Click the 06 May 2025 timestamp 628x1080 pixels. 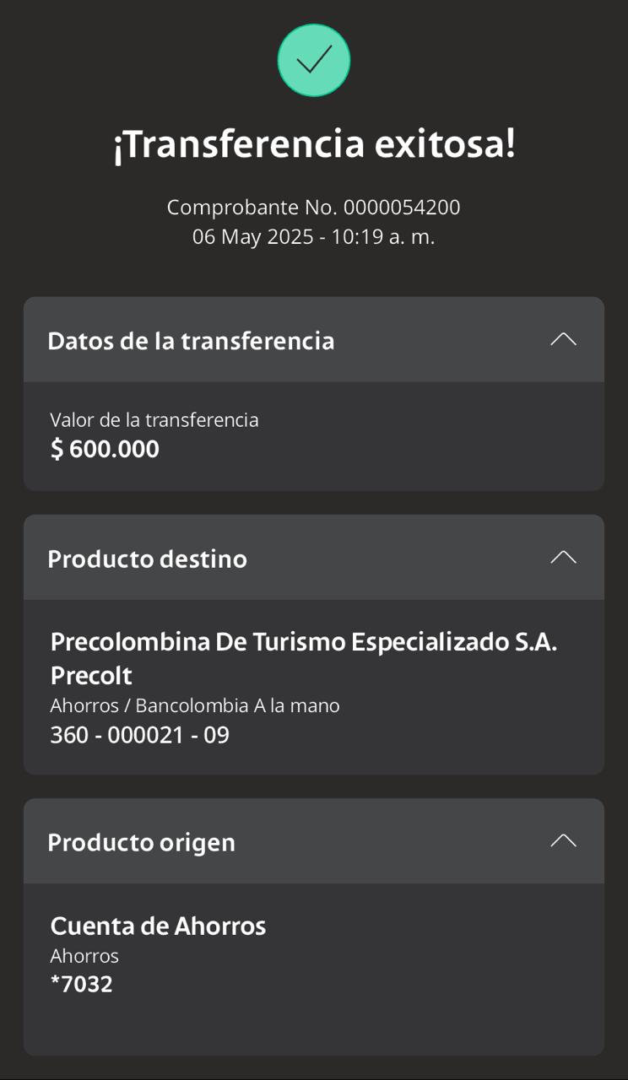313,237
